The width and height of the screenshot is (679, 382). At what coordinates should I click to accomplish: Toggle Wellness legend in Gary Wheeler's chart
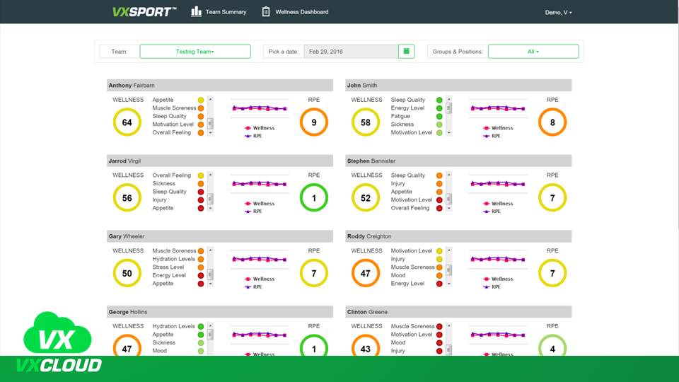coord(260,279)
